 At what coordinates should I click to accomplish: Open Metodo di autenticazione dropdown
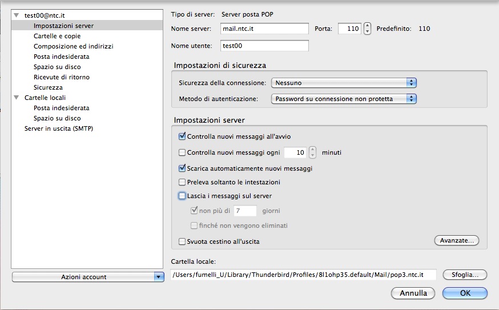pyautogui.click(x=344, y=99)
